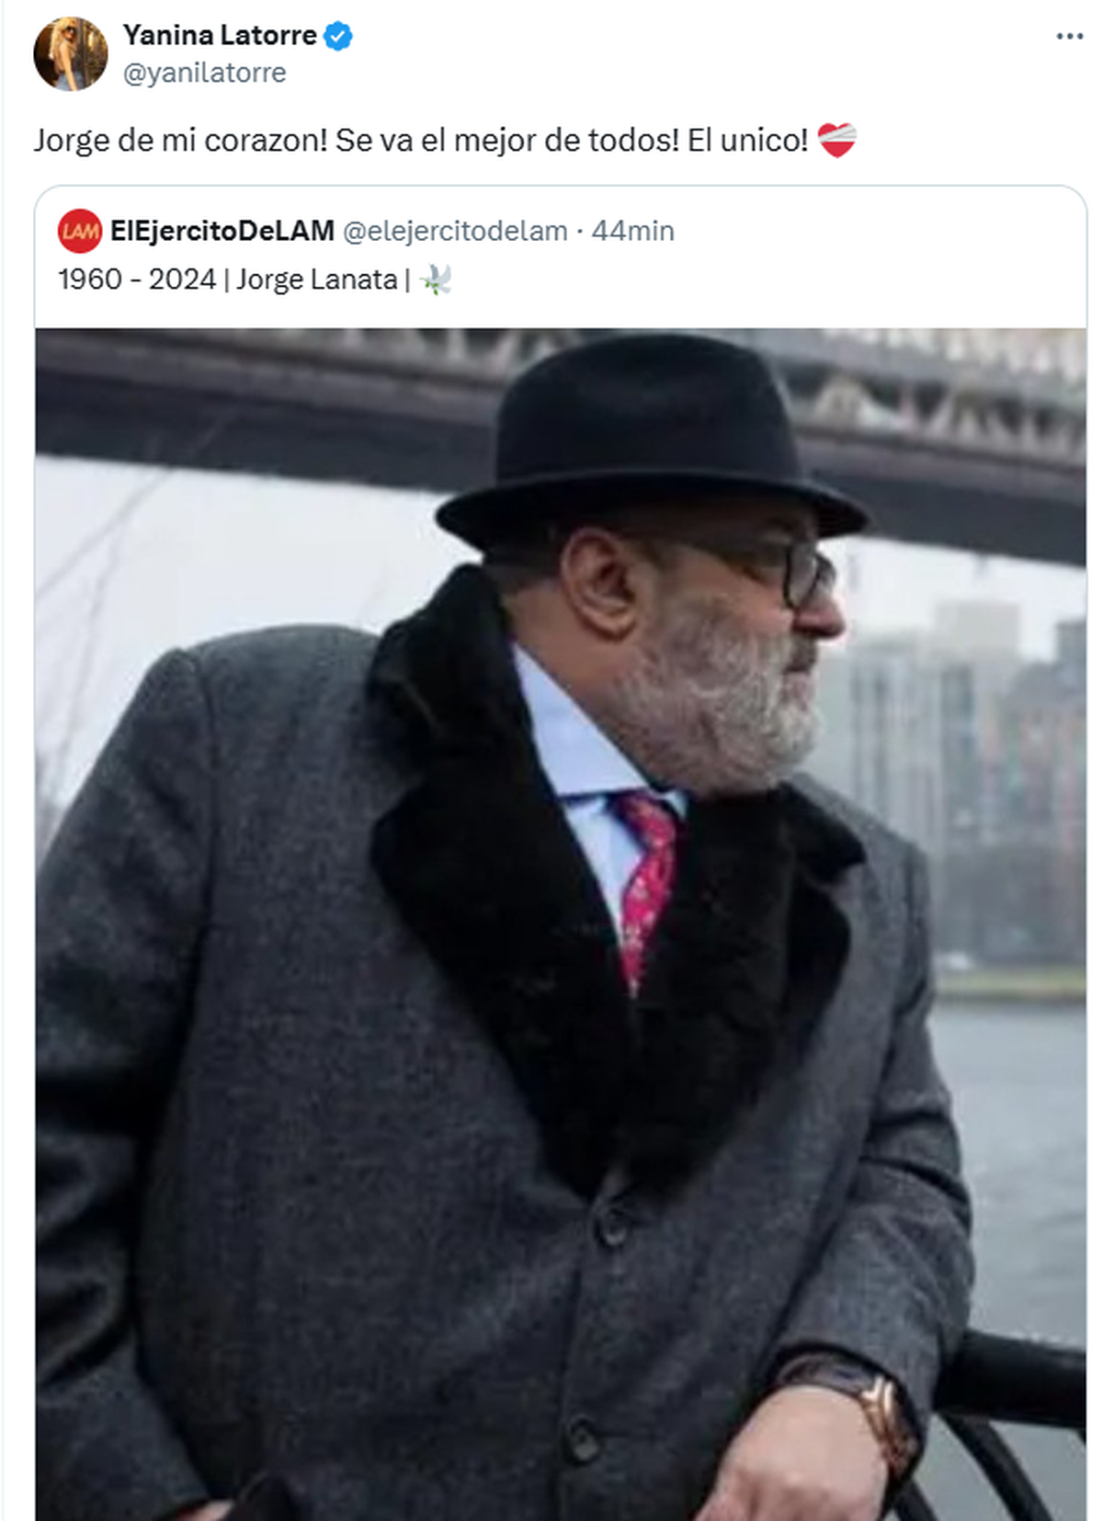This screenshot has width=1103, height=1521.
Task: Visit the @yanilatorre handle link
Action: click(x=204, y=73)
